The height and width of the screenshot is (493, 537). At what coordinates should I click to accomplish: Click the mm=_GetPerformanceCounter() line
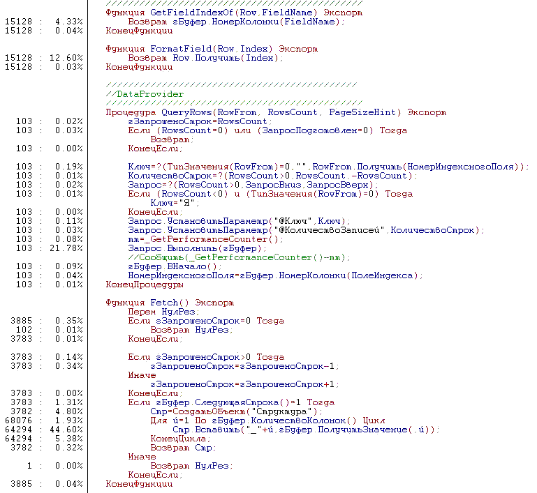tap(196, 239)
